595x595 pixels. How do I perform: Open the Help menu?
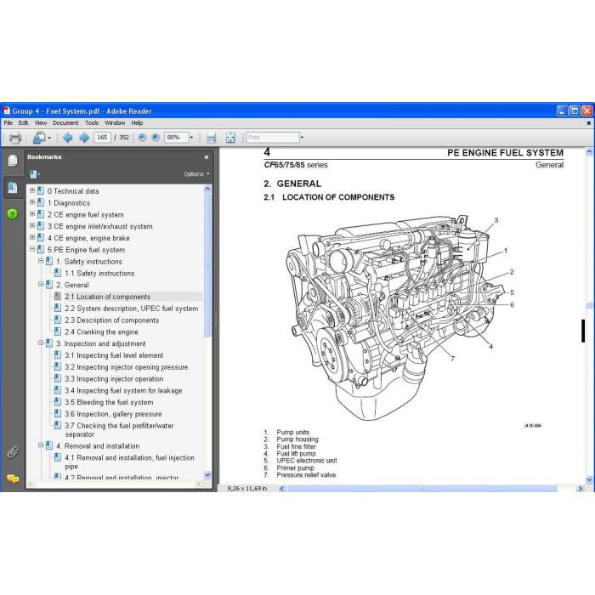[137, 123]
